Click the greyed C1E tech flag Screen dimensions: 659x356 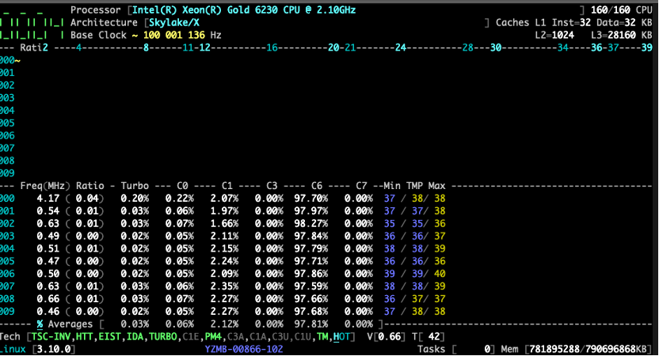click(x=191, y=337)
